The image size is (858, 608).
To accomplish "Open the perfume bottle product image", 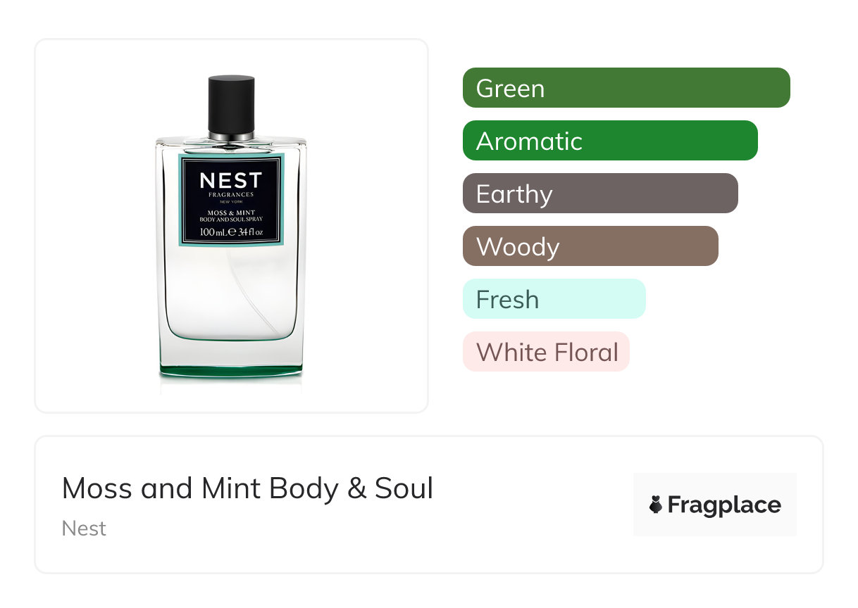I will point(231,296).
